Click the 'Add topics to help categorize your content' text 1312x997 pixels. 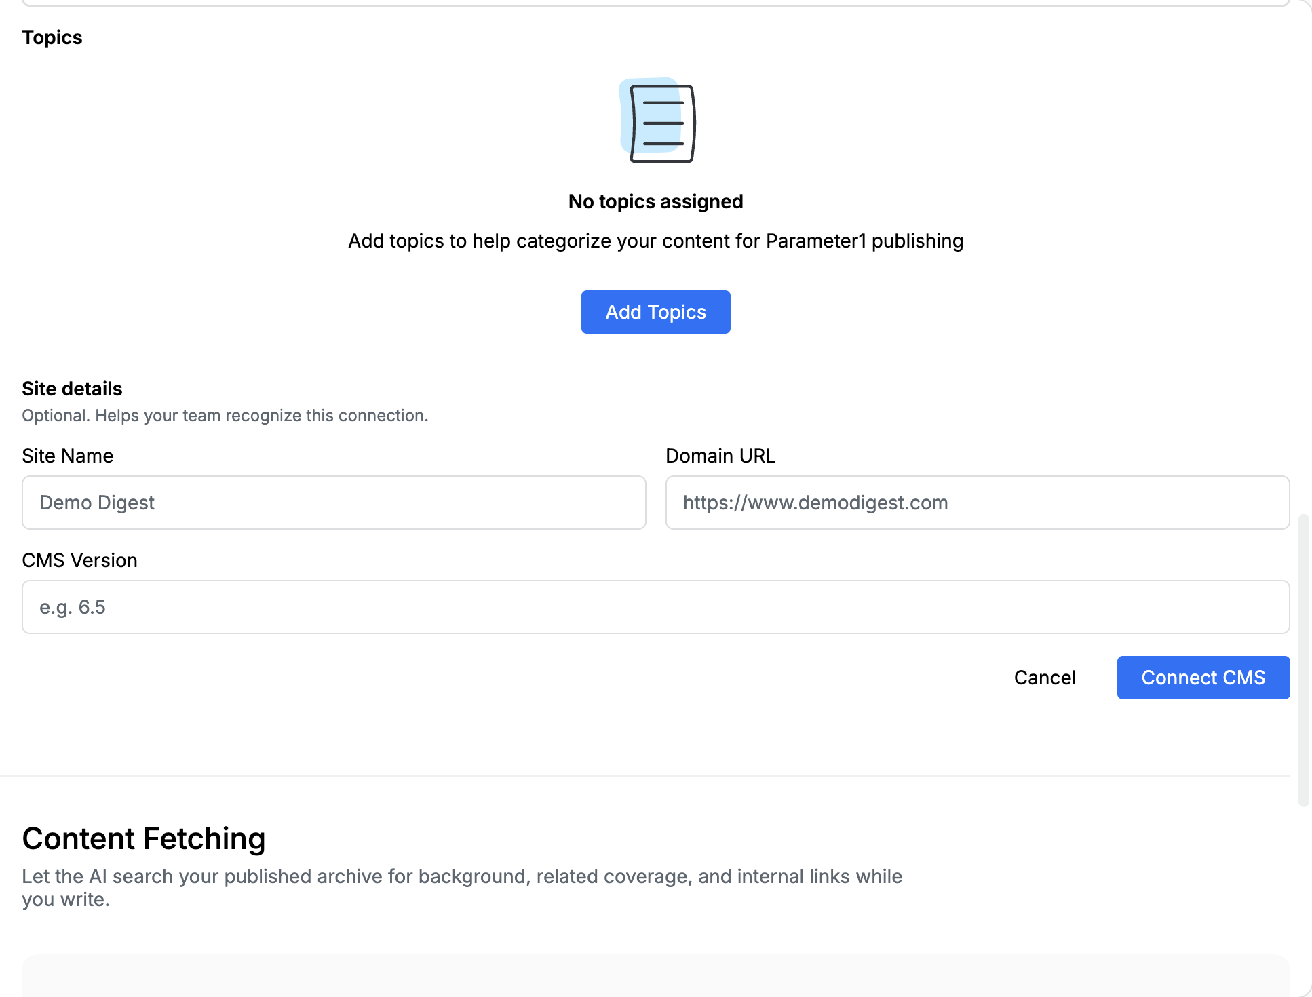pyautogui.click(x=655, y=241)
